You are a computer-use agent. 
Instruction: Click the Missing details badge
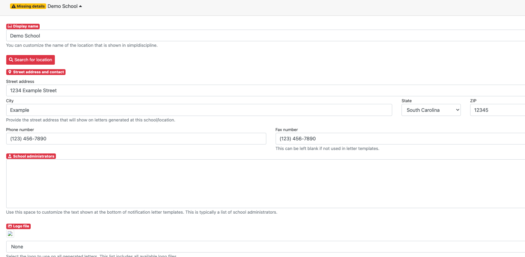point(28,6)
